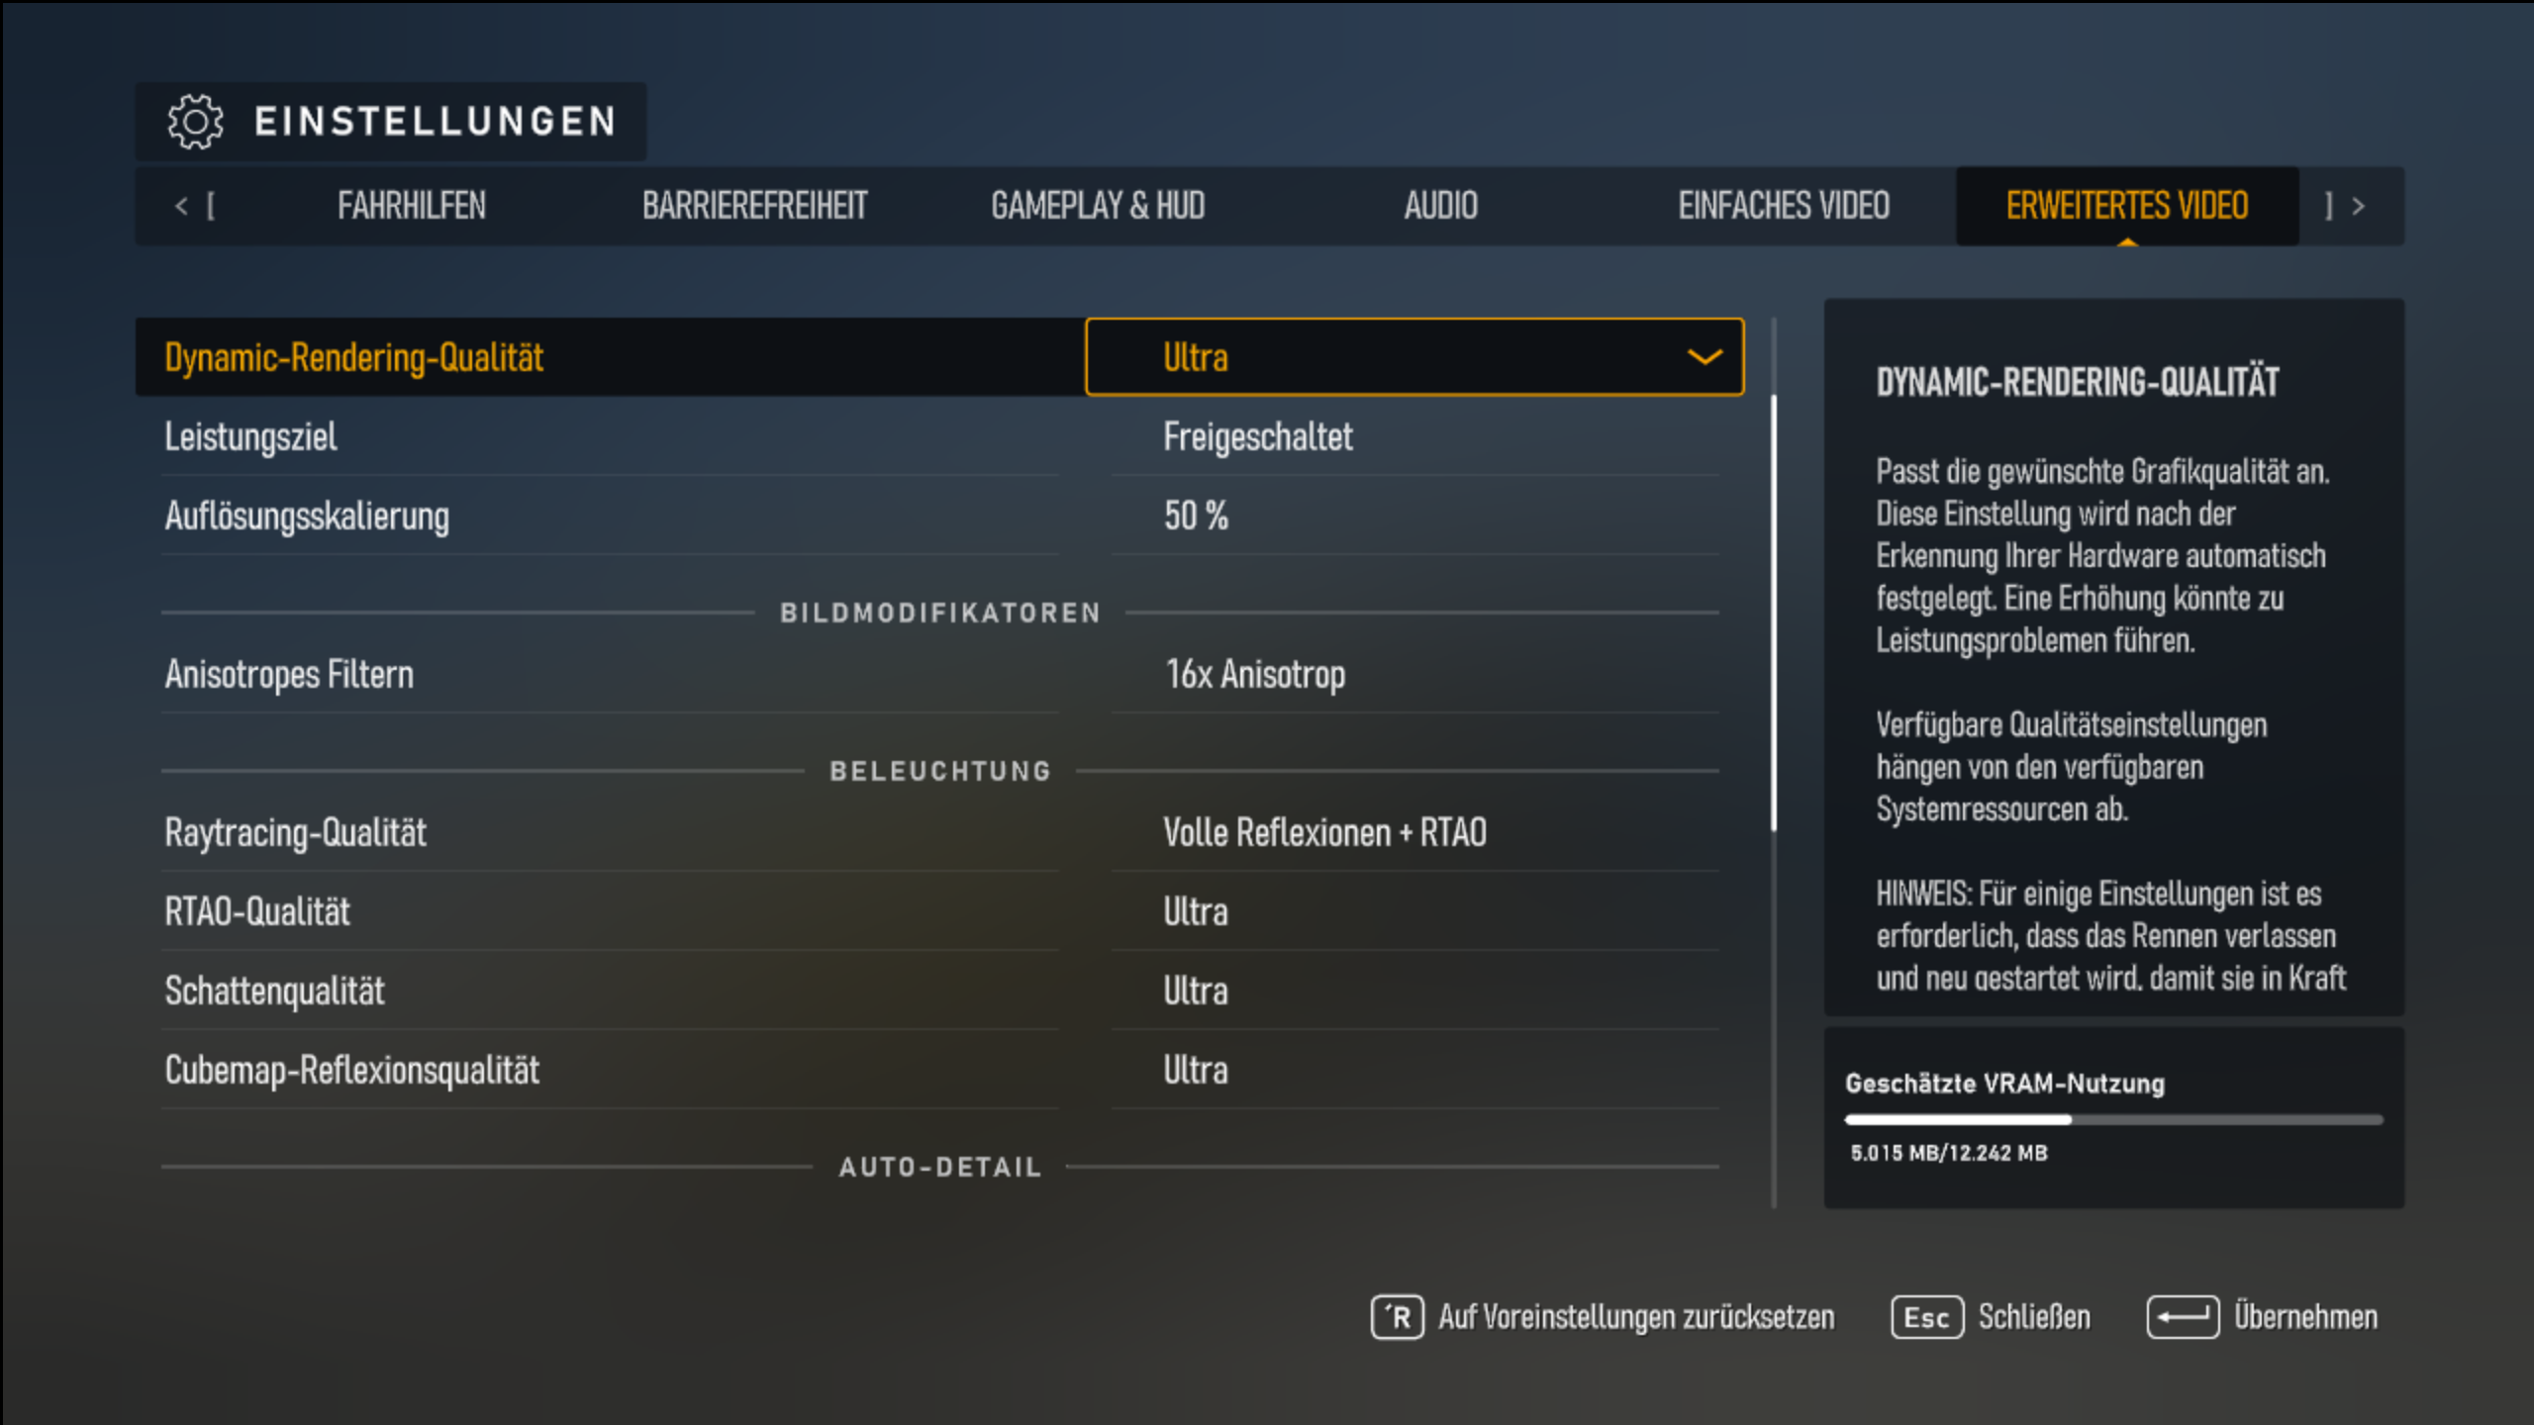Change Anisotropes Filtern setting 16x Anisotrop
This screenshot has height=1425, width=2534.
click(1254, 674)
